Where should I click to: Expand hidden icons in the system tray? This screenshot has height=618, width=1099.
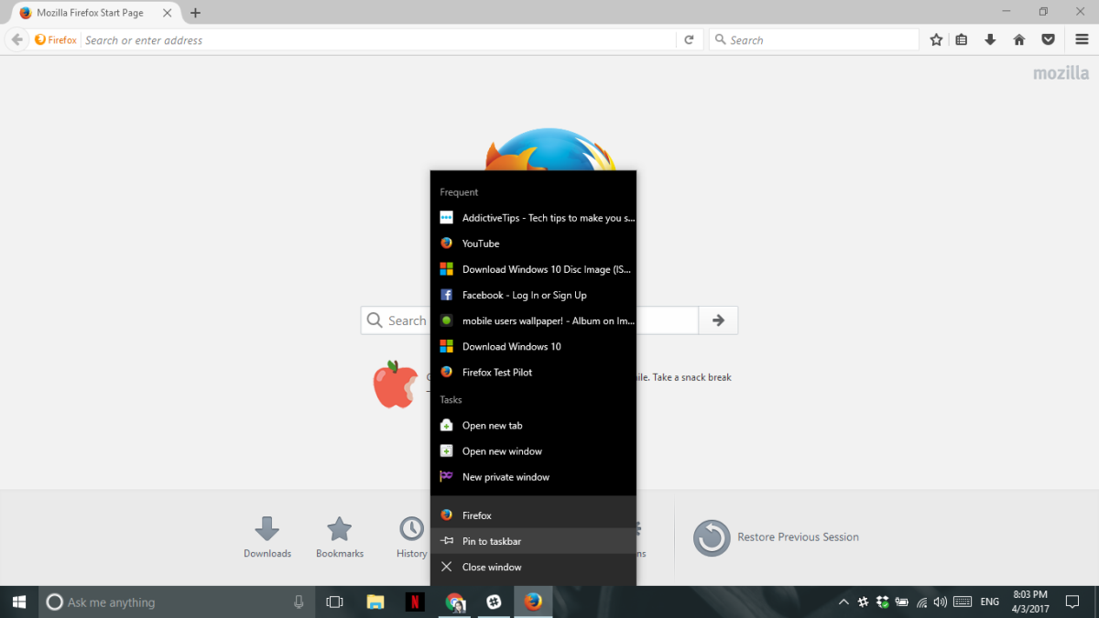tap(843, 602)
